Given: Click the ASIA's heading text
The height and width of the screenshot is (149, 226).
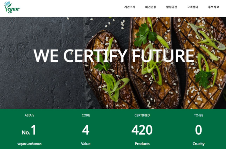Looking at the screenshot, I should [29, 115].
